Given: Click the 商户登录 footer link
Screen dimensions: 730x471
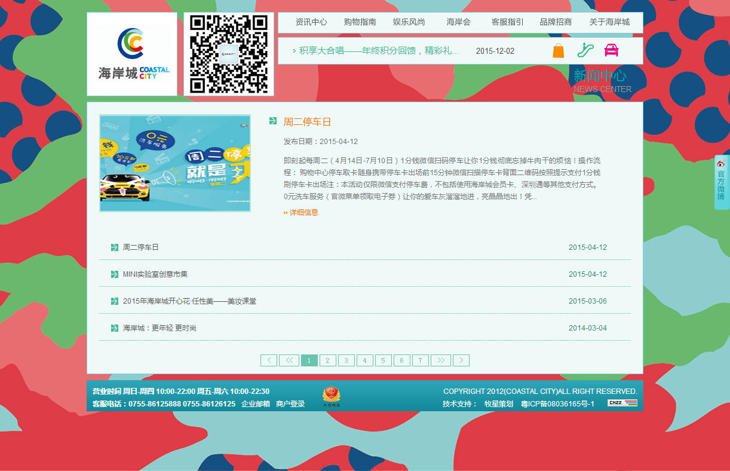Looking at the screenshot, I should (x=289, y=403).
